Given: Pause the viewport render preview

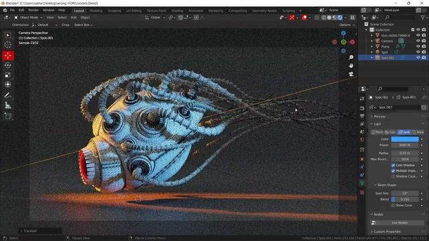Looking at the screenshot, I should click(353, 17).
